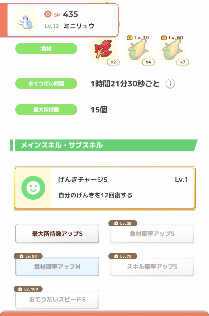209x316 pixels.
Task: Select locked おてつだいスピードS sub skill
Action: coord(57,299)
